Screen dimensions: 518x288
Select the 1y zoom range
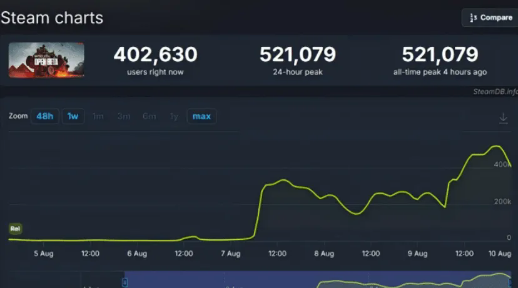tap(174, 116)
